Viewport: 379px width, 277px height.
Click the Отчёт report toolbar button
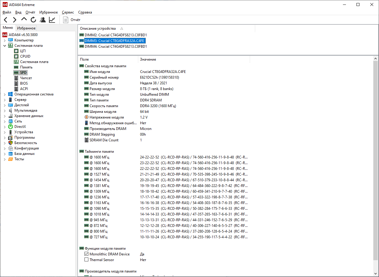pos(72,20)
